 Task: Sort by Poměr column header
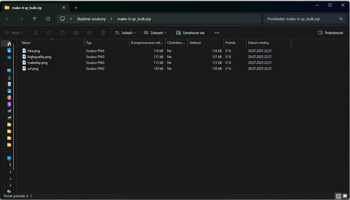click(235, 43)
